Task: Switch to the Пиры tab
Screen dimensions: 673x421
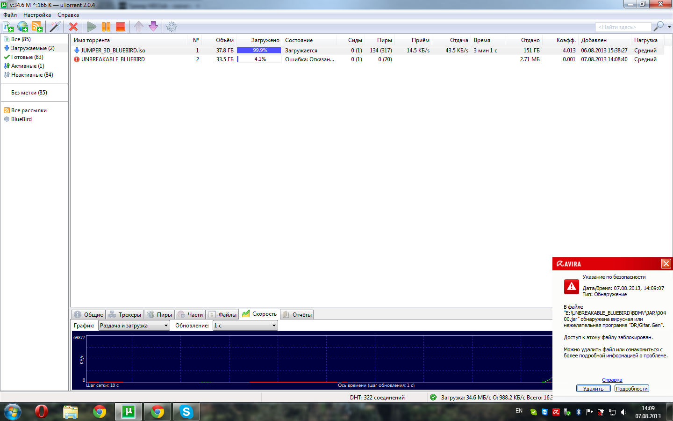Action: coord(159,315)
